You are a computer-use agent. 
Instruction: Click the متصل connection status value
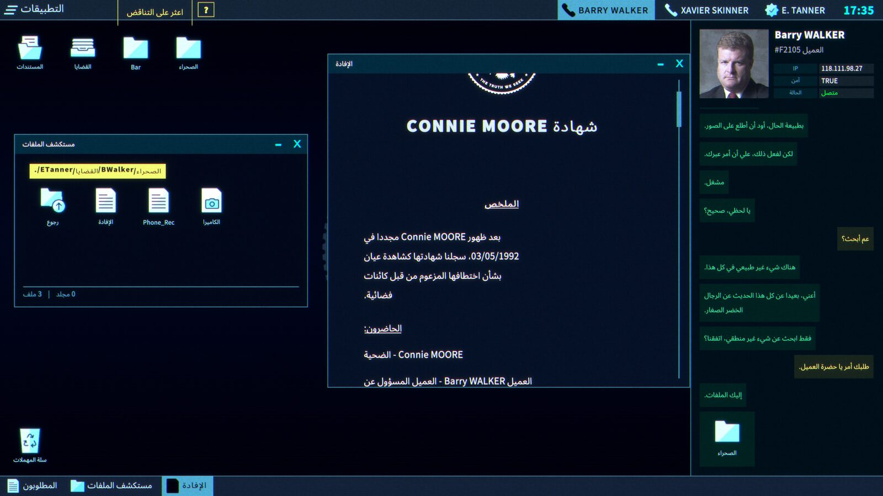(x=829, y=93)
